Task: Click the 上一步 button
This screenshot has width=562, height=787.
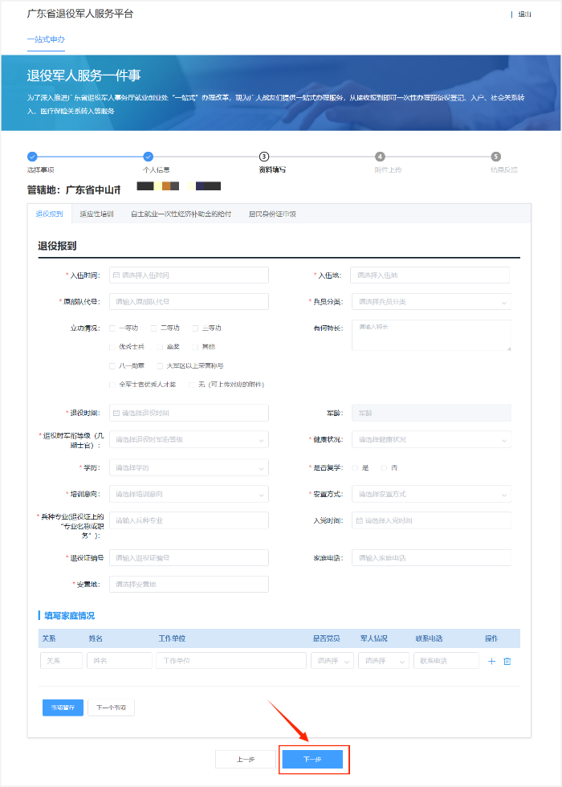Action: (x=245, y=759)
